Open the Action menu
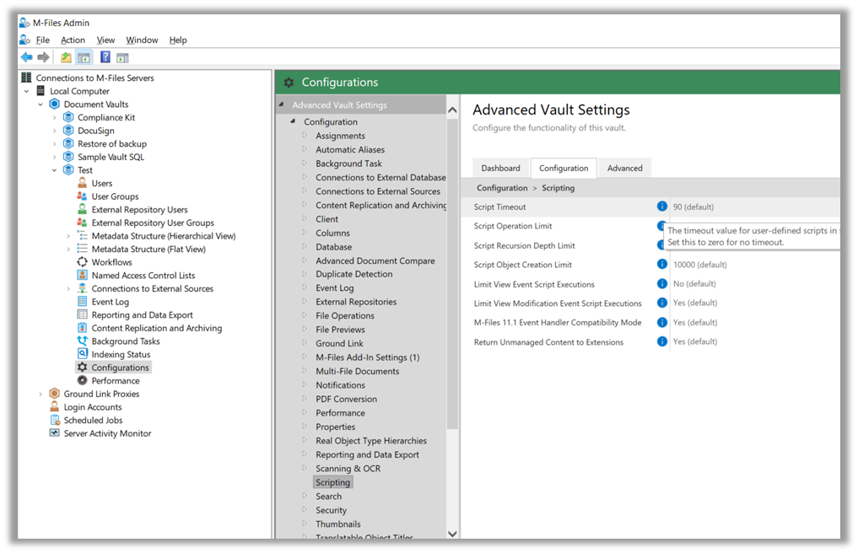This screenshot has height=553, width=858. coord(73,40)
